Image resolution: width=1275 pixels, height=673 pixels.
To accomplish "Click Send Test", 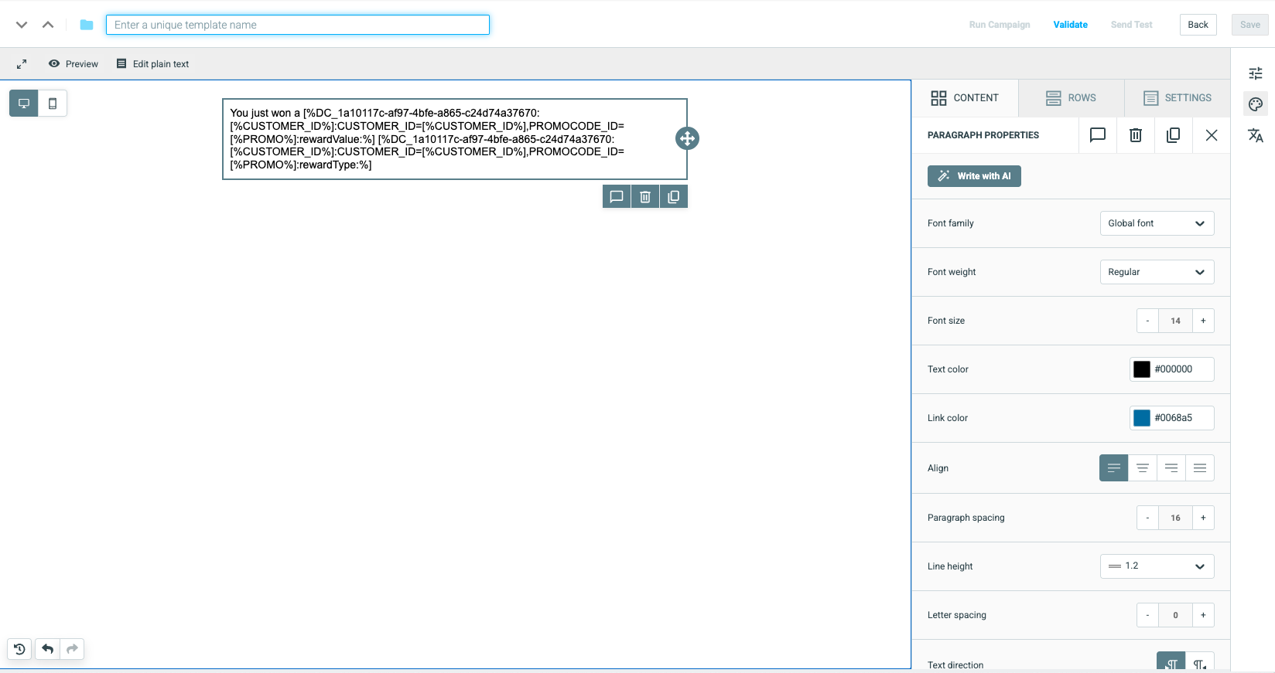I will [x=1131, y=25].
